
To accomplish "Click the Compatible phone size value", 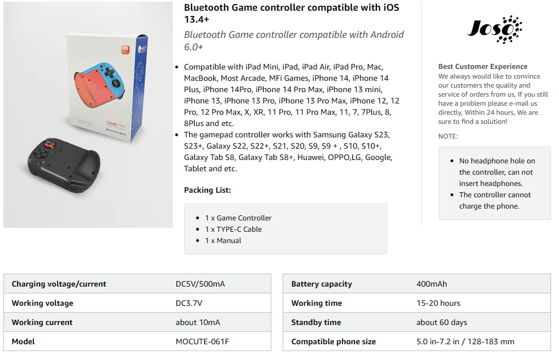I will [x=465, y=341].
